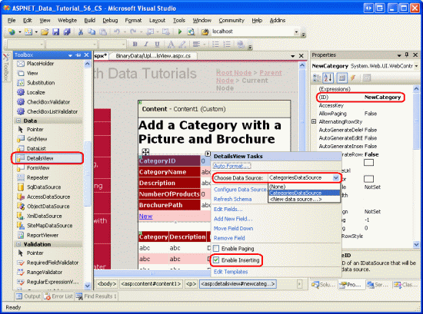Screen dimensions: 423x314
Task: Collapse the Validation section in Toolbox
Action: [18, 244]
